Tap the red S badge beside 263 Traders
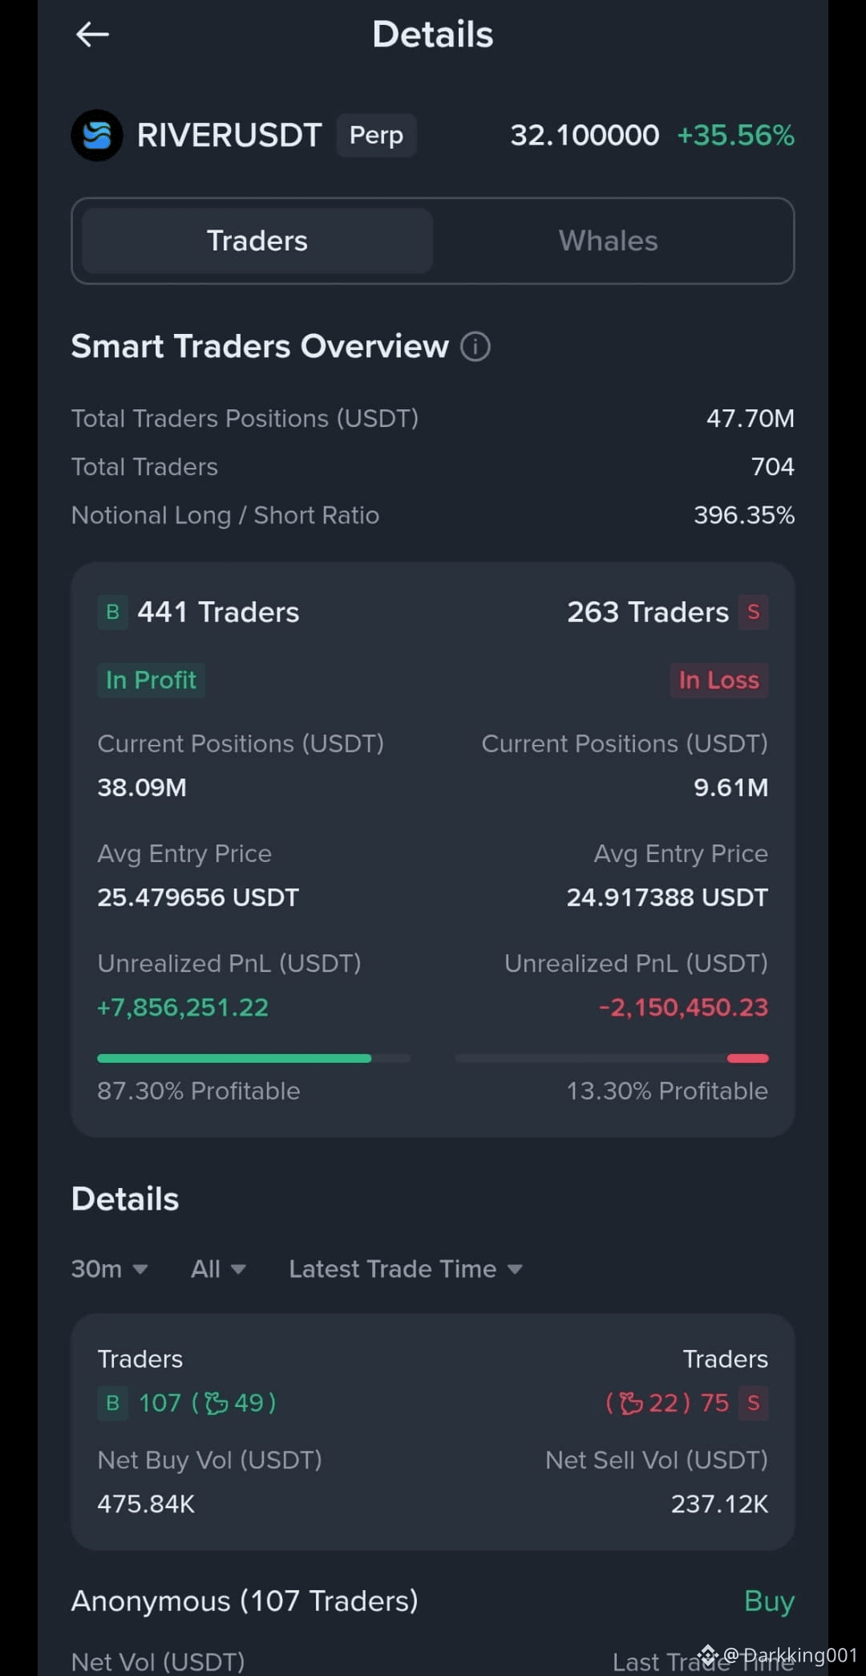This screenshot has height=1676, width=866. click(753, 612)
